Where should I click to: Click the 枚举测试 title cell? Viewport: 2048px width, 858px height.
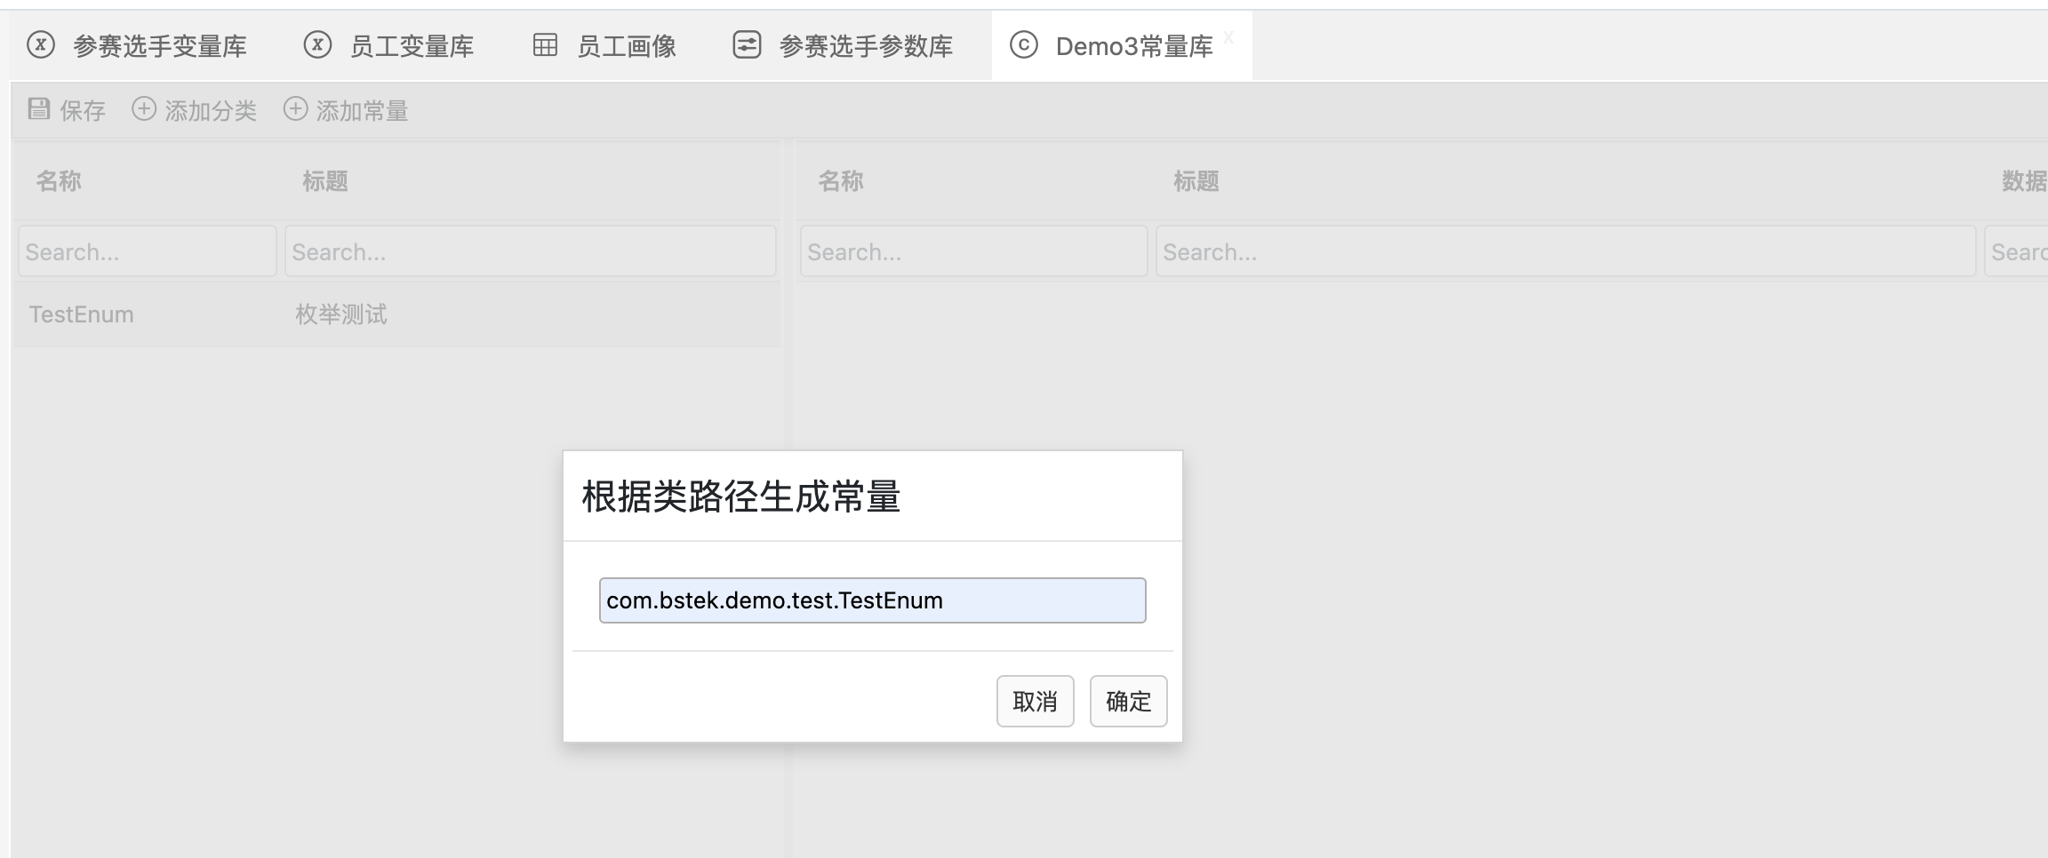point(341,314)
